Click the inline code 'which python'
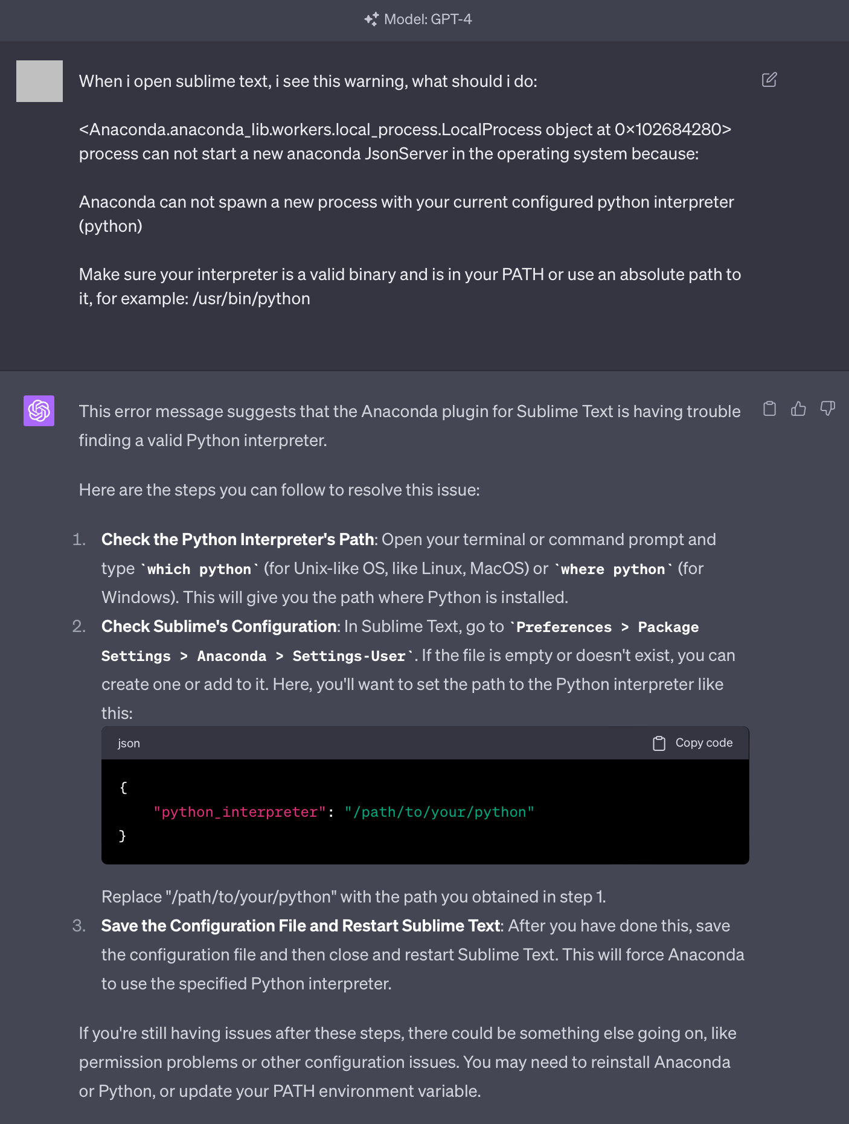The width and height of the screenshot is (849, 1124). tap(199, 569)
